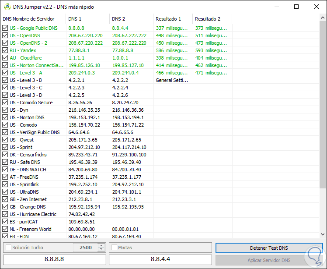Select the US - Dyn row name
327x269 pixels.
click(x=19, y=110)
